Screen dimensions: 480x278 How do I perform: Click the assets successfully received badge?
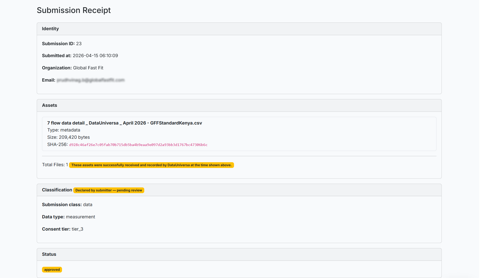tap(151, 165)
